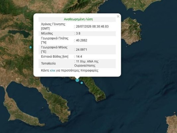Click the Τοποθεσία row label
Screen dimensions: 177x133
(48, 64)
